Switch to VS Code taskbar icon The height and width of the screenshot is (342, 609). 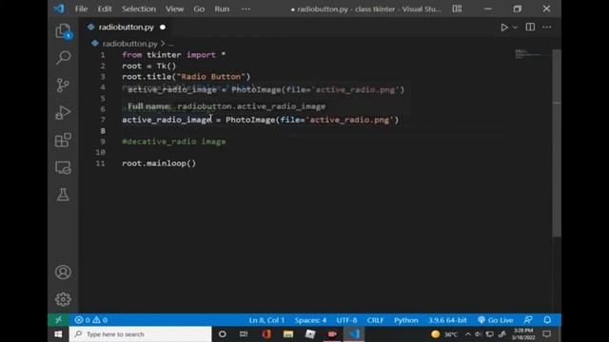[x=354, y=333]
